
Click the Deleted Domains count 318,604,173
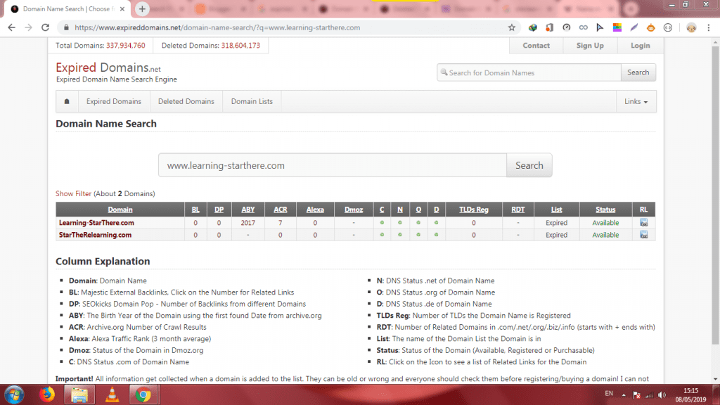(240, 46)
